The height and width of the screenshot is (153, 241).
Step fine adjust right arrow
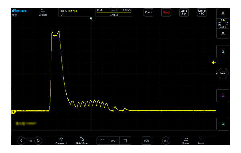[x=38, y=141]
